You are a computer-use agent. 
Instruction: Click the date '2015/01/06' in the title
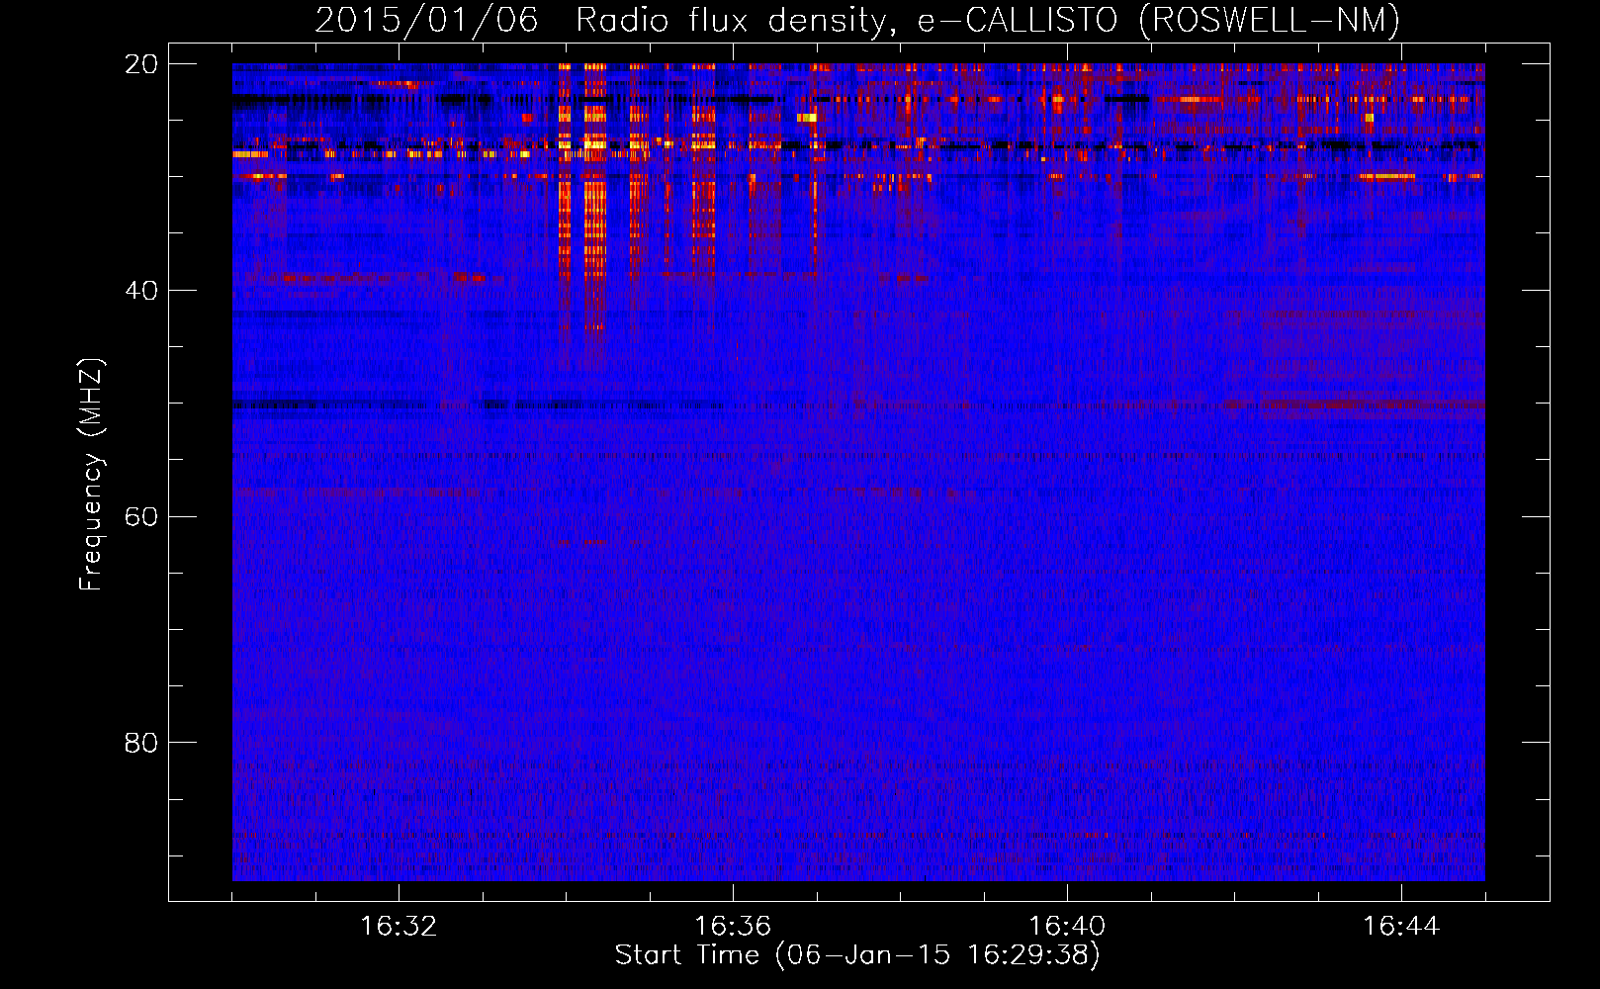426,21
